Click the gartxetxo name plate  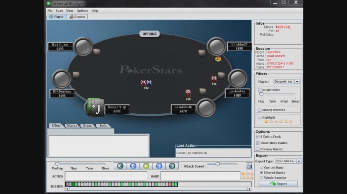(x=237, y=93)
